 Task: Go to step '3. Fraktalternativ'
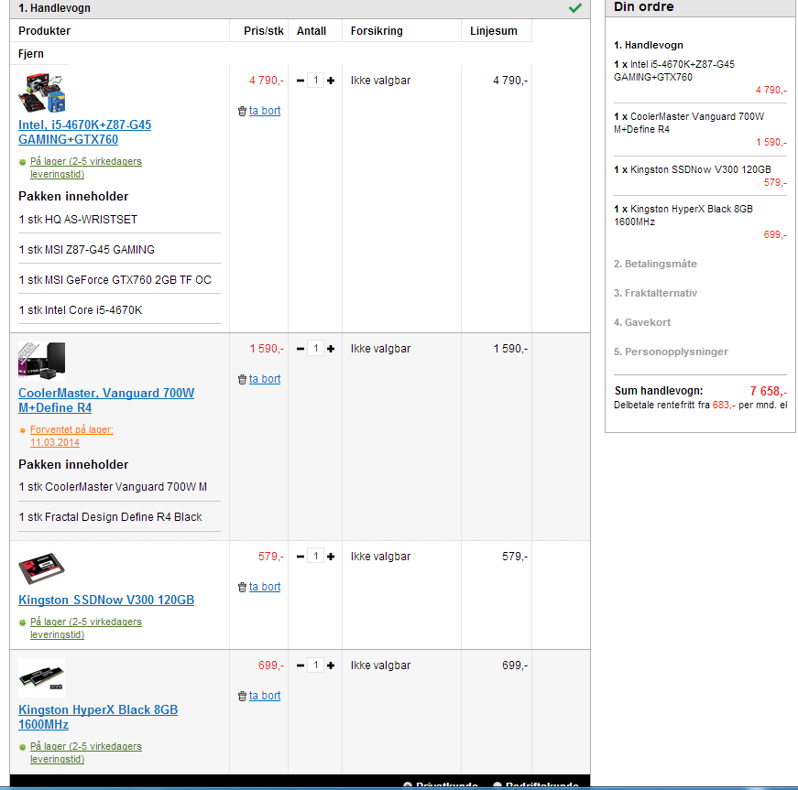click(655, 293)
